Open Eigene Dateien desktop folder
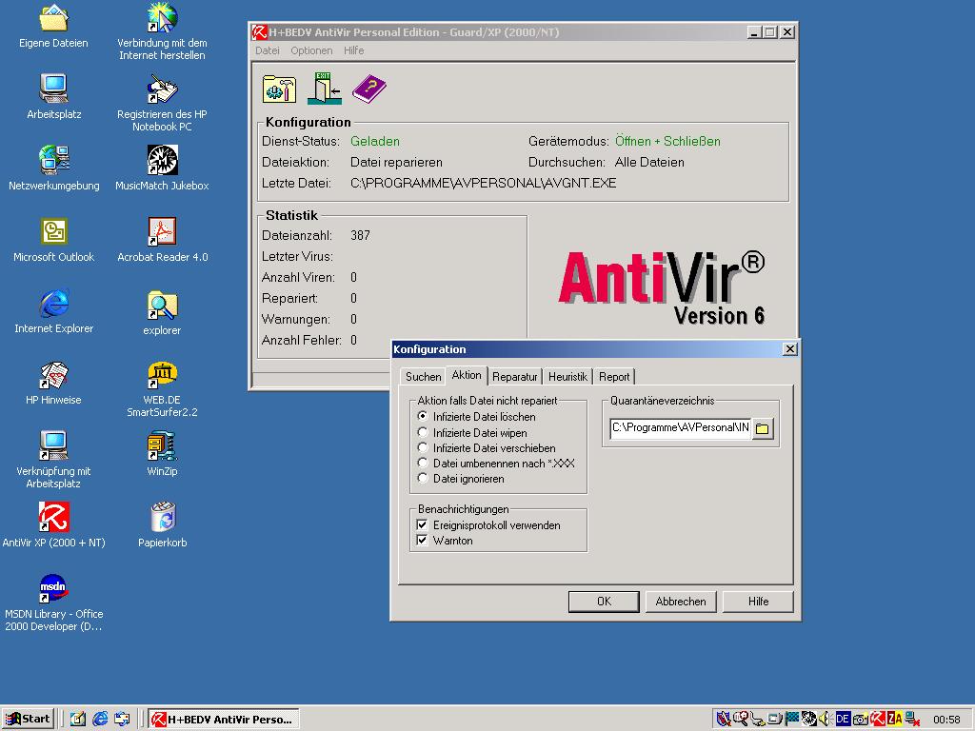 click(53, 27)
